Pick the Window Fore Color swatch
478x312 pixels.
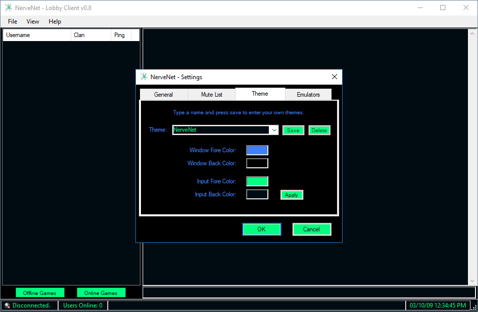257,150
